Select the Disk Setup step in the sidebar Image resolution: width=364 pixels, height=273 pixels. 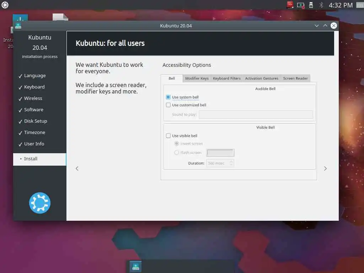click(x=36, y=121)
